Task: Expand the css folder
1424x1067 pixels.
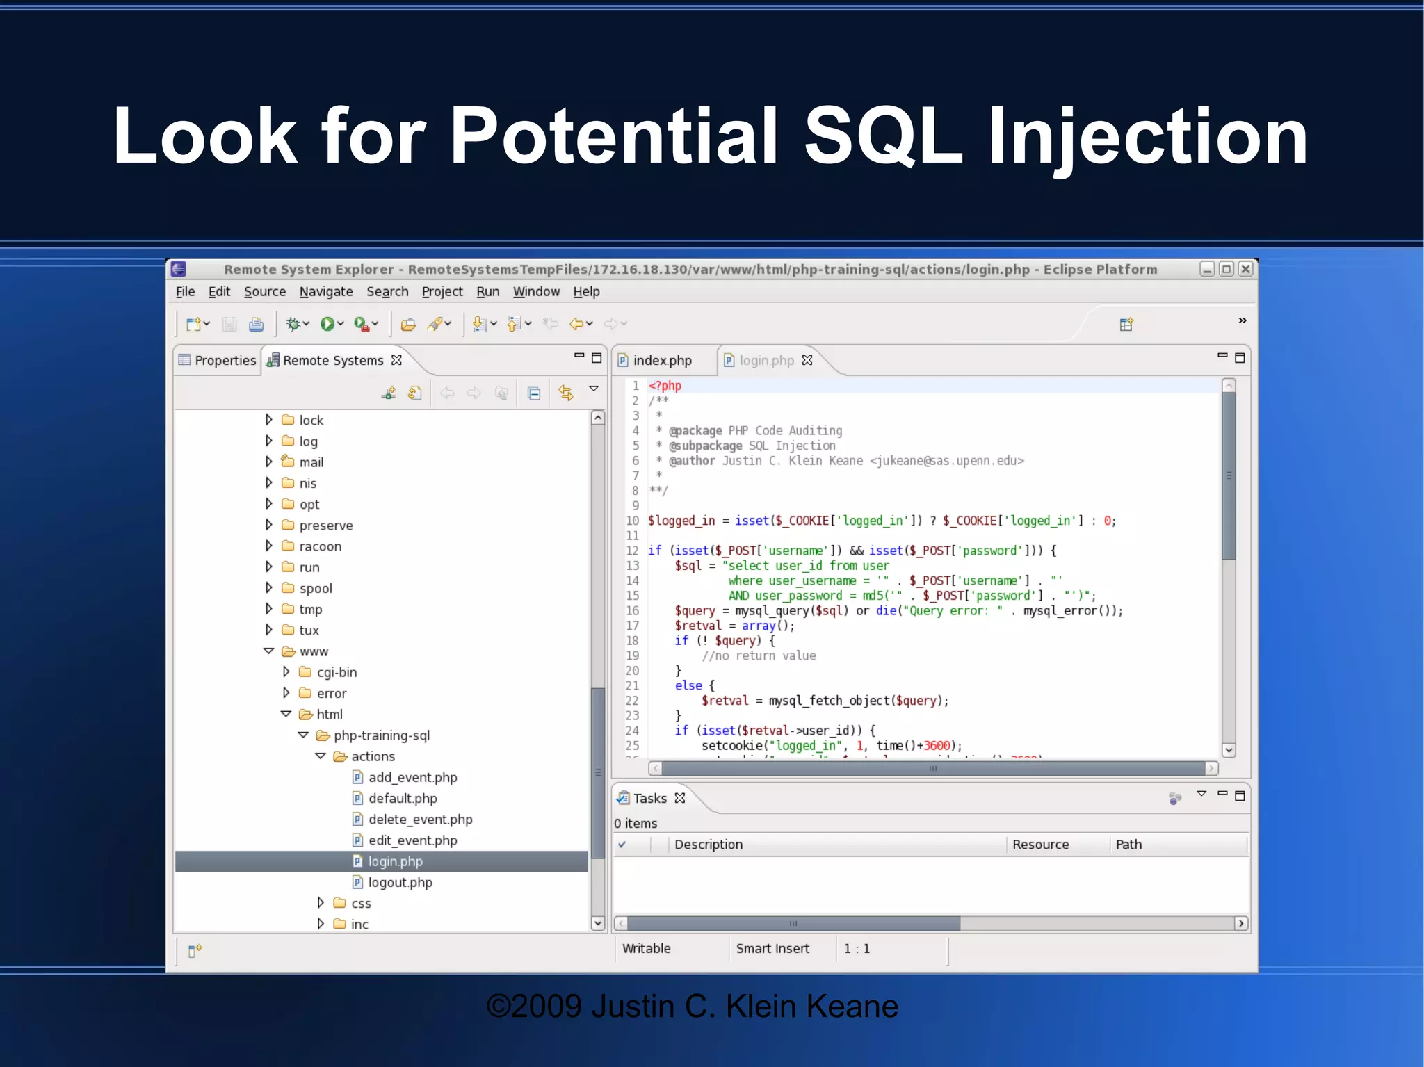Action: click(321, 903)
